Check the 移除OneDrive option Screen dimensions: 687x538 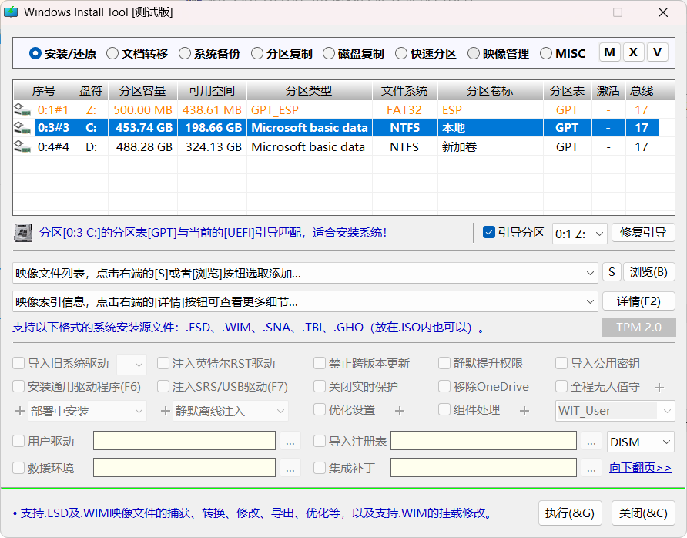click(x=444, y=386)
